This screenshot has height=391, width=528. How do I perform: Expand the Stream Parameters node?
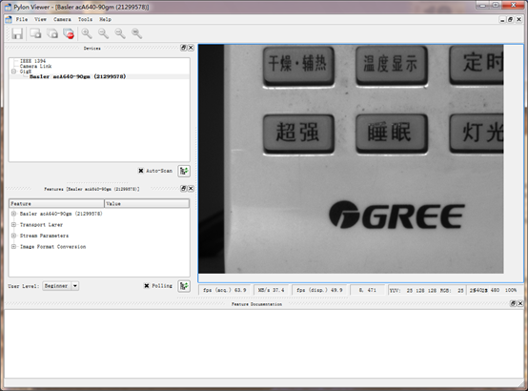(x=13, y=236)
